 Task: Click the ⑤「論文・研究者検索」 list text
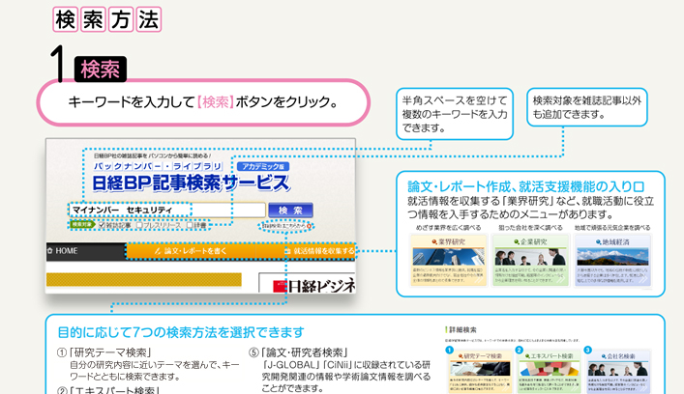(x=299, y=352)
